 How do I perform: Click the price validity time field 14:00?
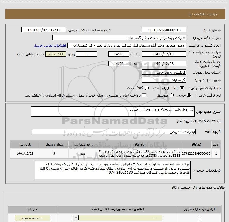pyautogui.click(x=119, y=63)
